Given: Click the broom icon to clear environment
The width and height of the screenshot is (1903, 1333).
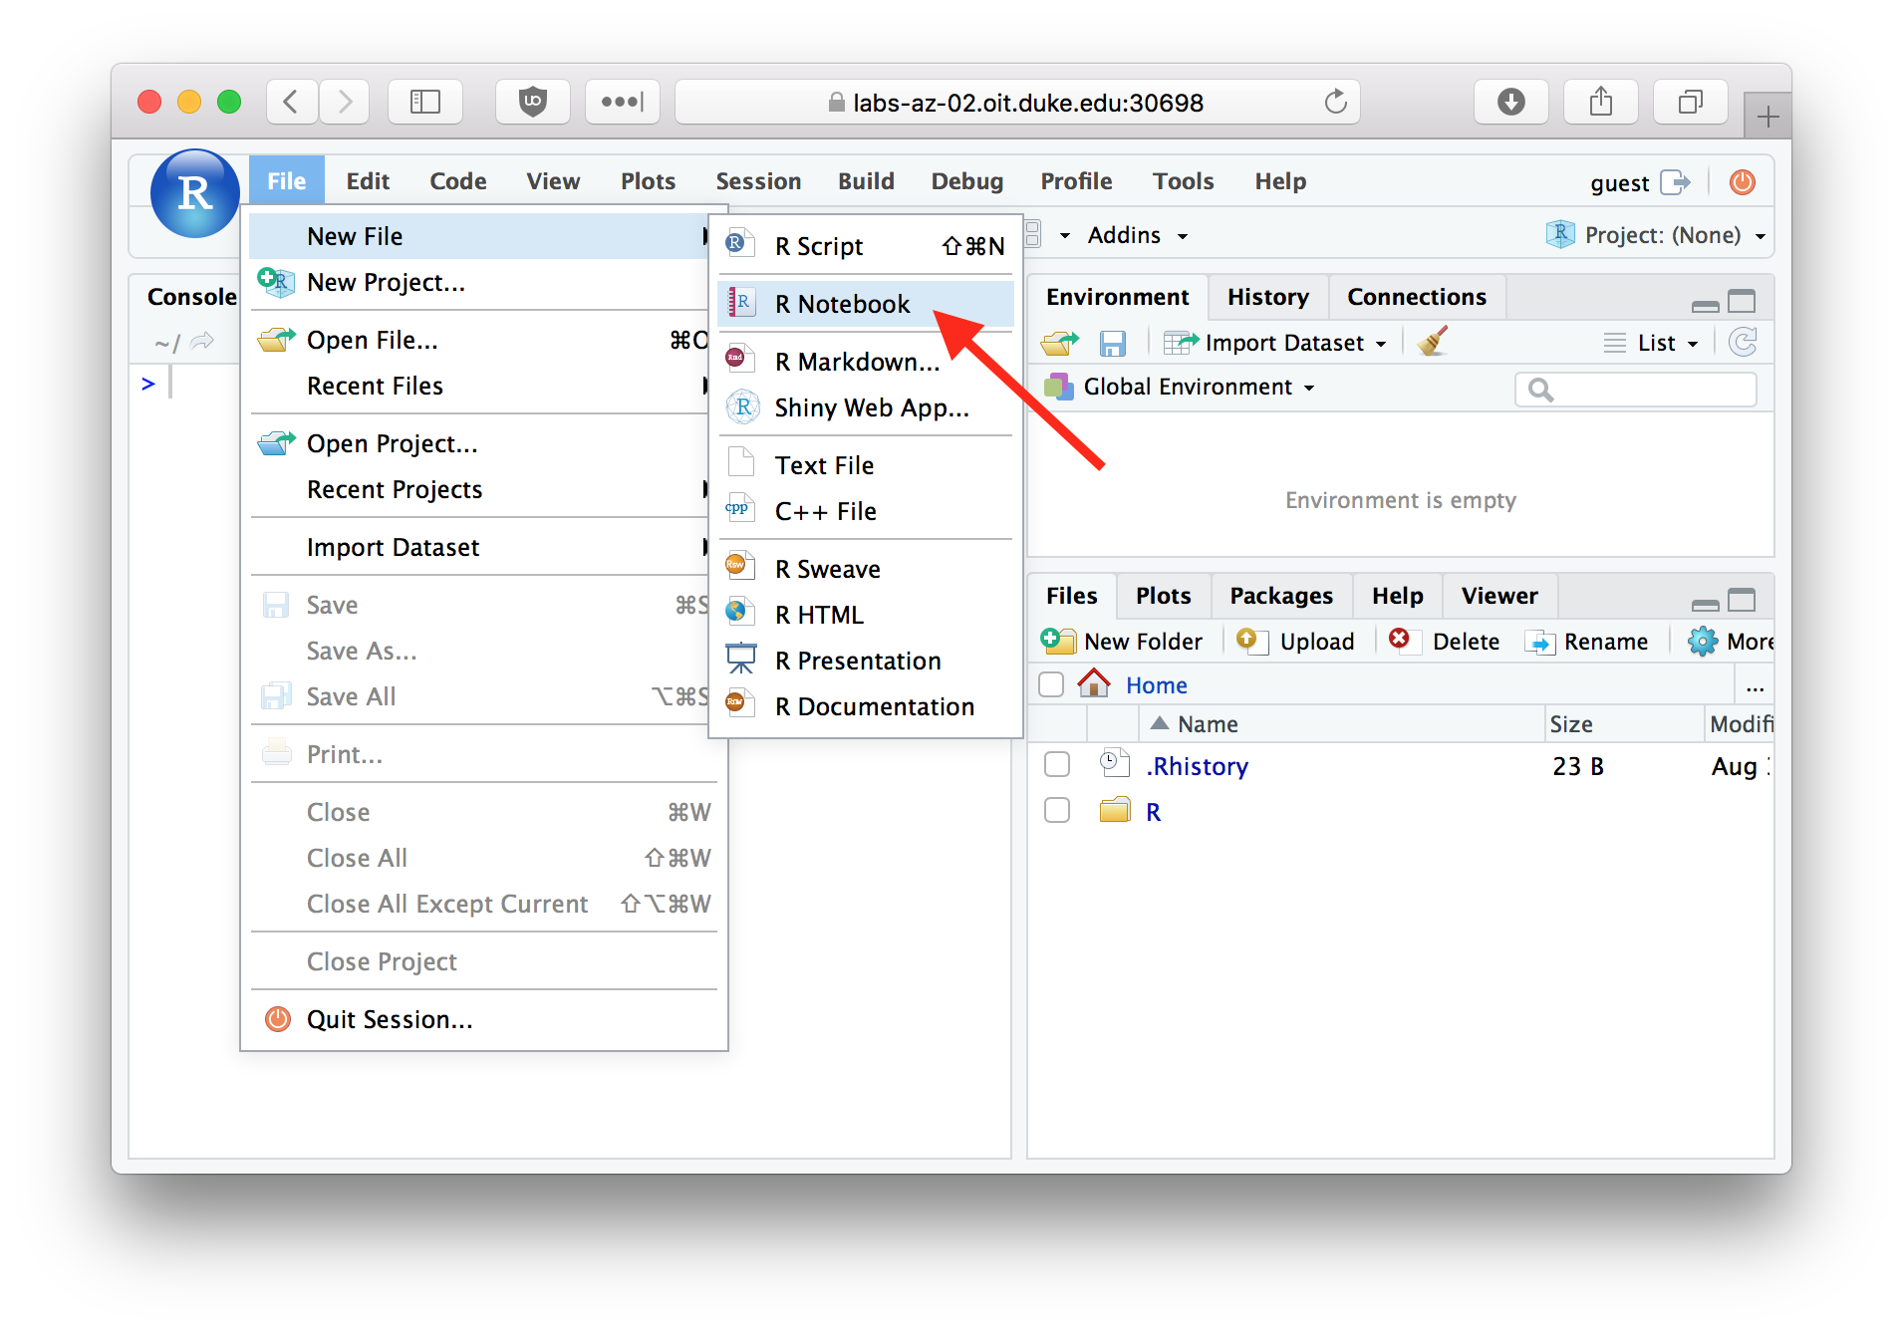Looking at the screenshot, I should 1432,343.
